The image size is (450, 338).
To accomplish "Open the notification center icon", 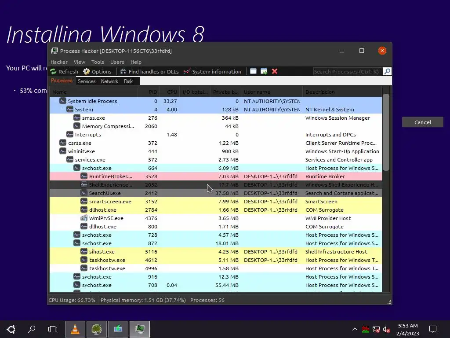I will (x=432, y=329).
